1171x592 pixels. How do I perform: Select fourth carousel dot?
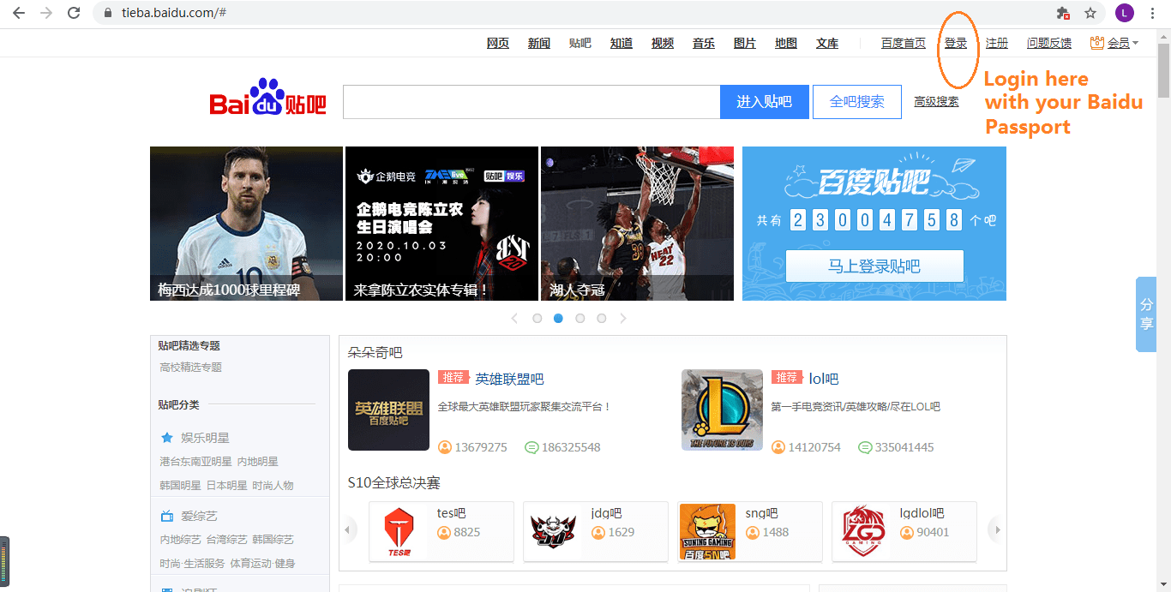pyautogui.click(x=602, y=318)
